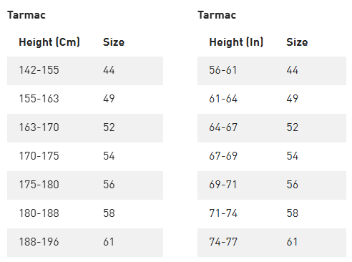Select the 64-67 inches row
The height and width of the screenshot is (262, 352).
point(272,128)
